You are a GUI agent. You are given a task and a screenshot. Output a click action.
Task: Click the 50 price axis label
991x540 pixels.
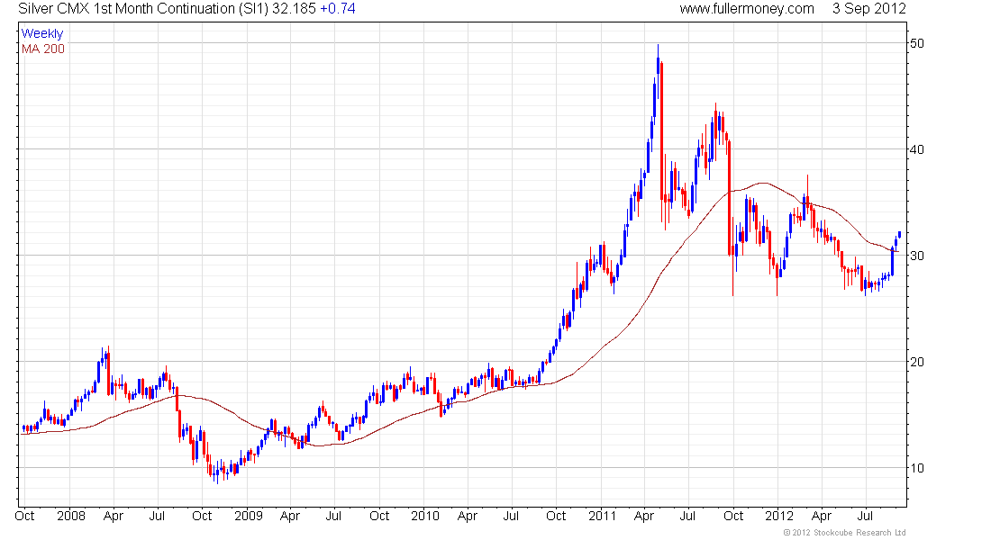[x=916, y=43]
